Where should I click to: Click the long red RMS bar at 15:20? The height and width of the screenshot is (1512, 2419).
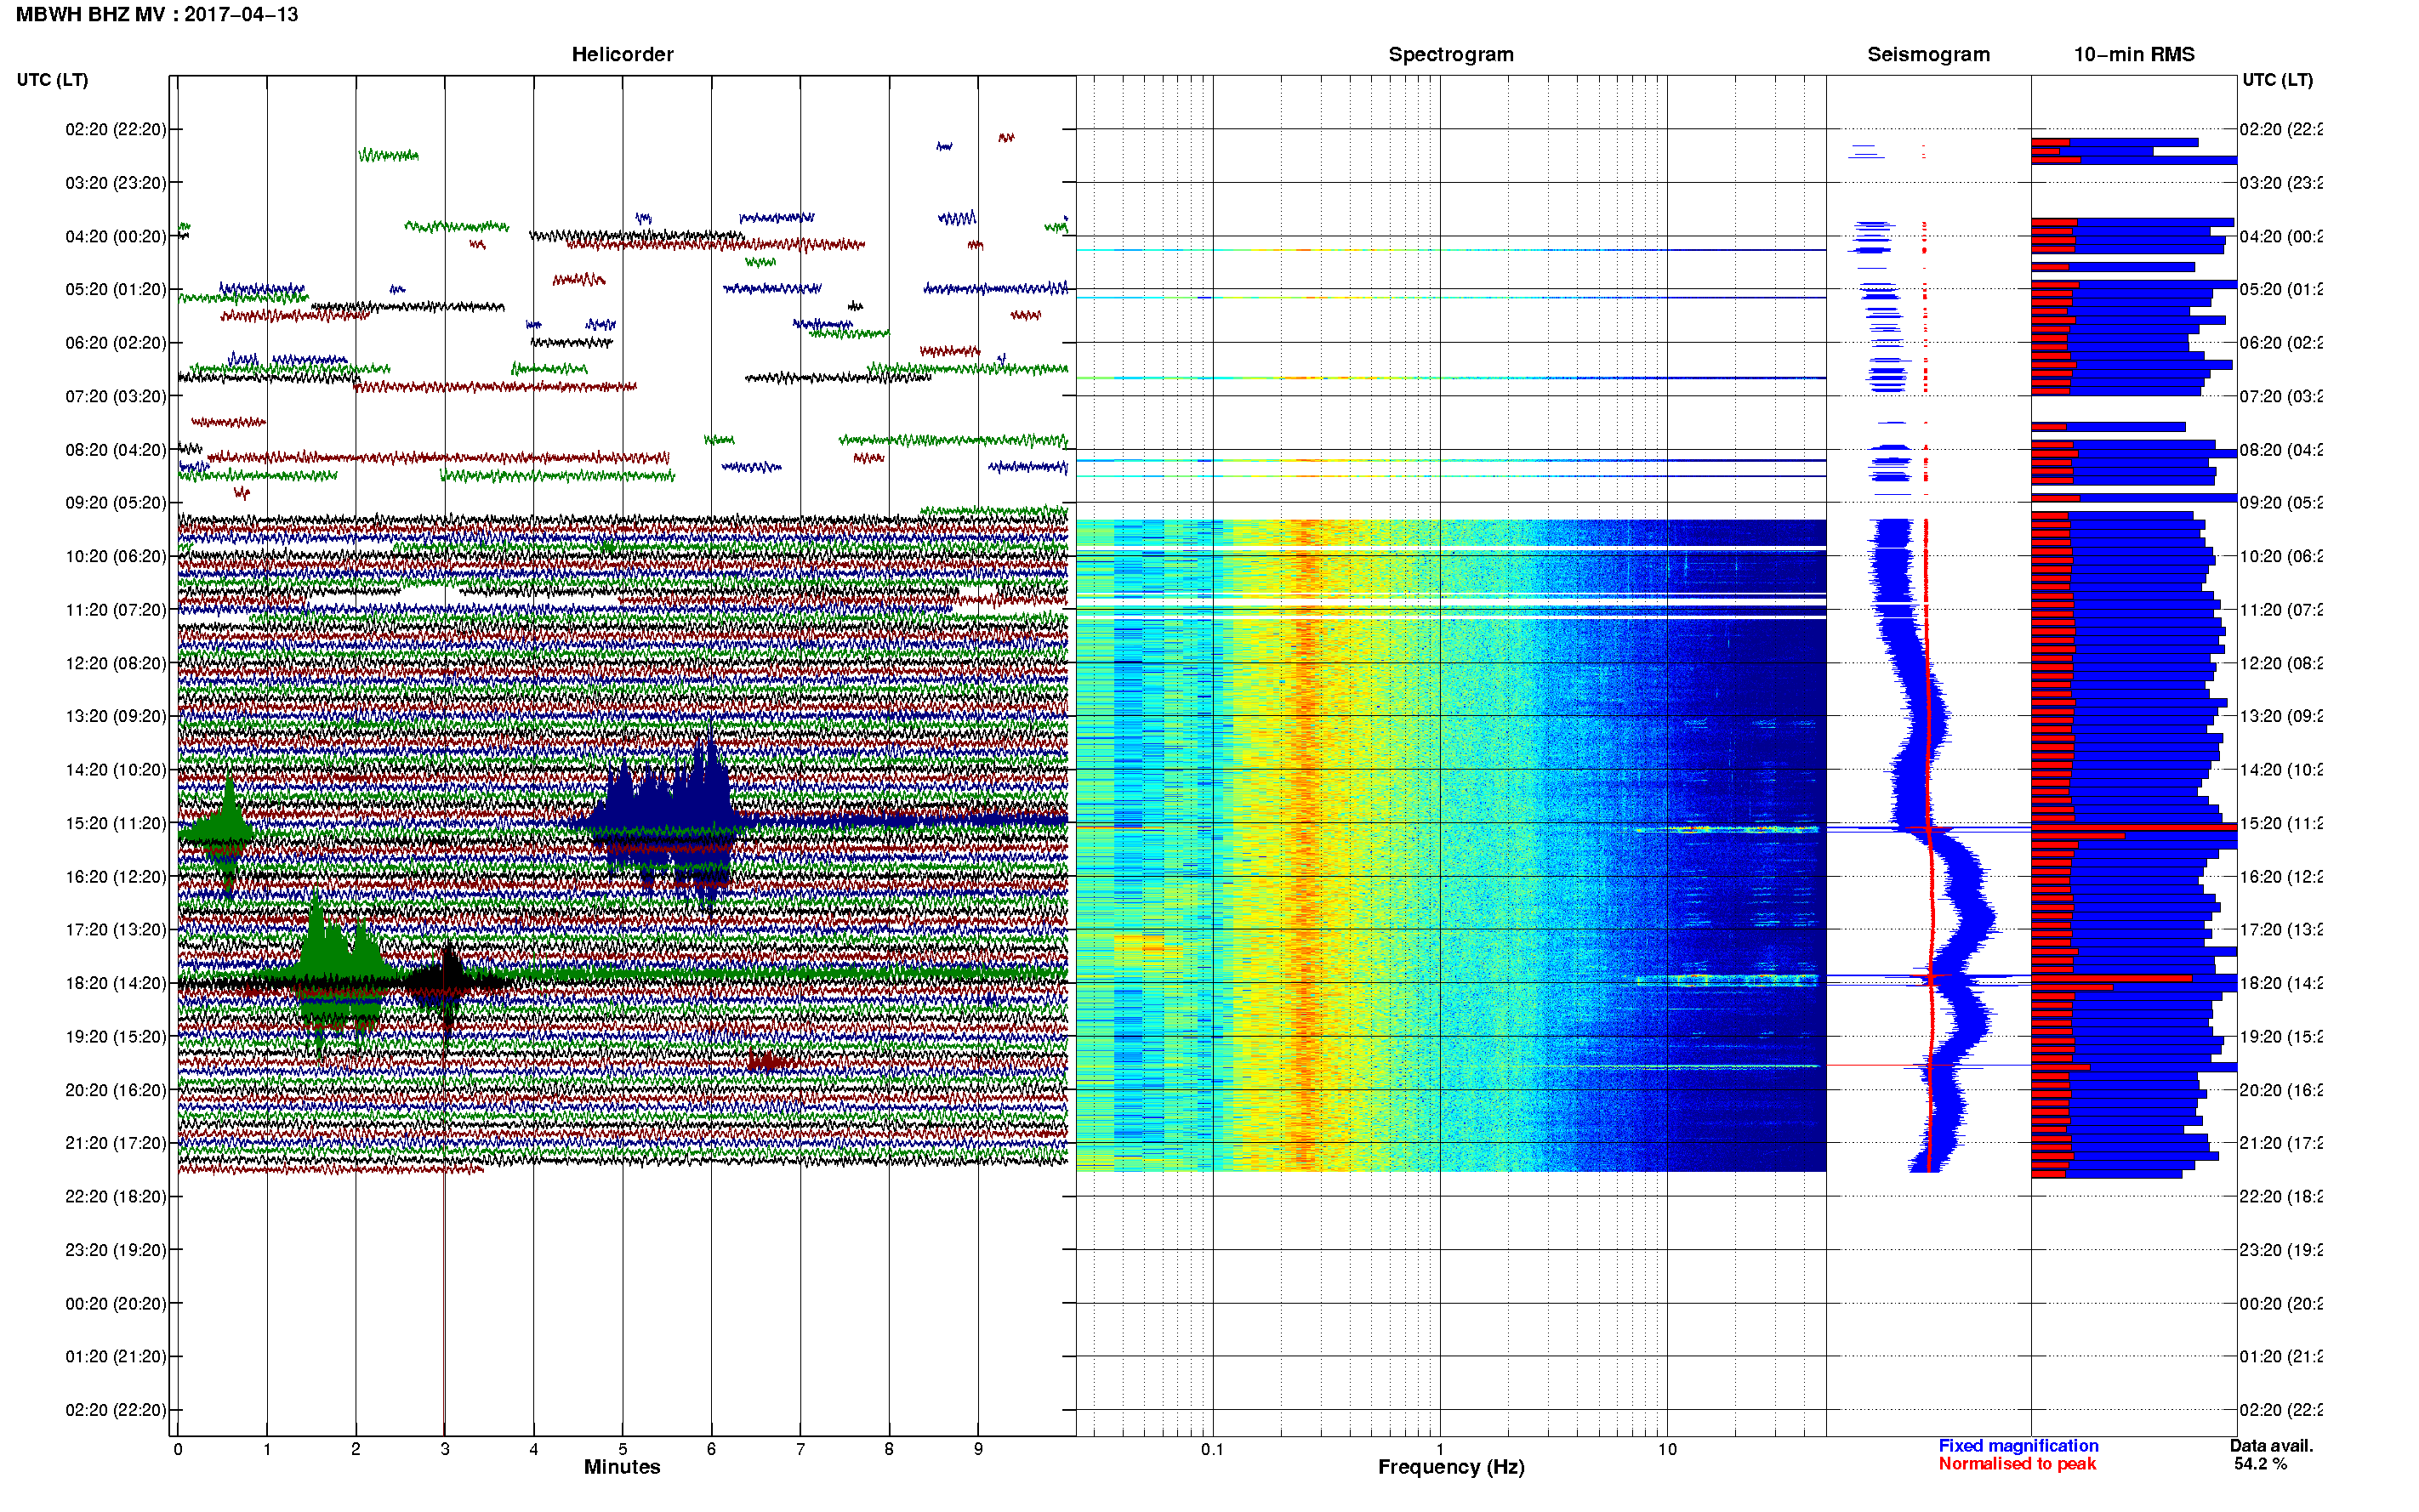click(x=2133, y=827)
